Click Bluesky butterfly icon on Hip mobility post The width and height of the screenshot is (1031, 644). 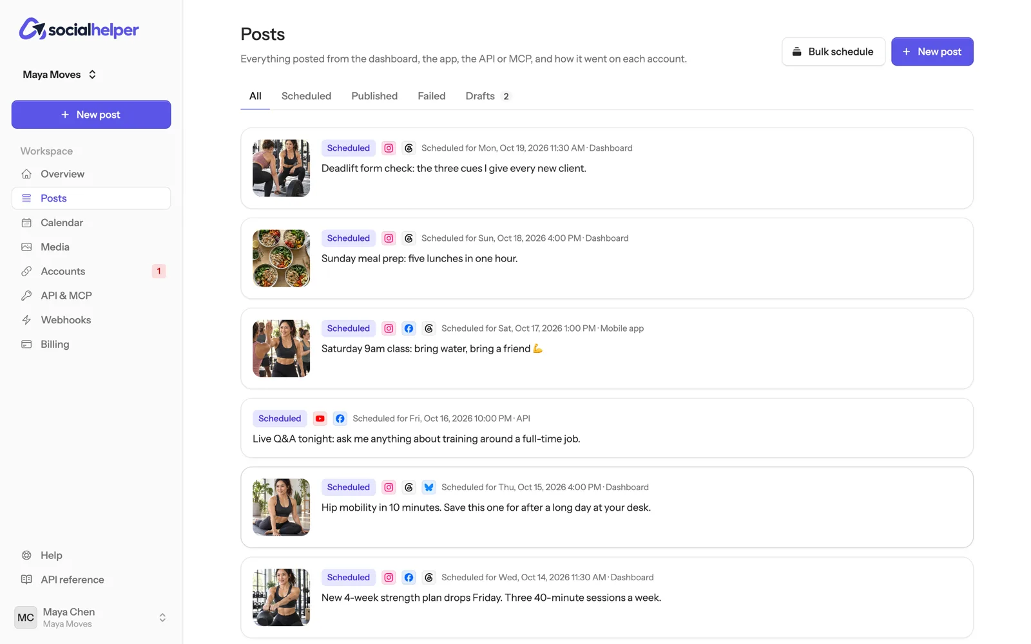pyautogui.click(x=429, y=488)
